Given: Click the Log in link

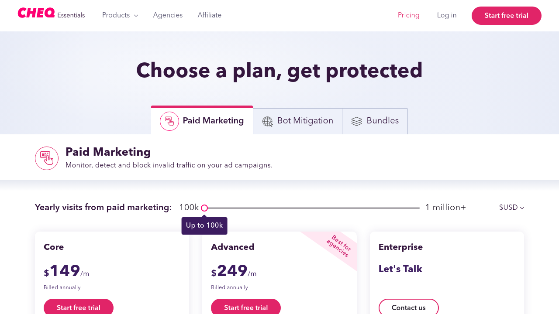Looking at the screenshot, I should (x=447, y=15).
